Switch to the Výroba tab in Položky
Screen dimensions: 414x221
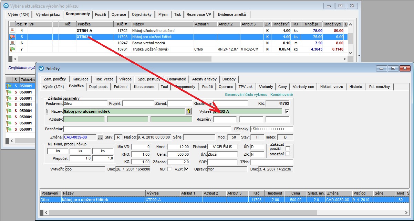[x=125, y=79]
